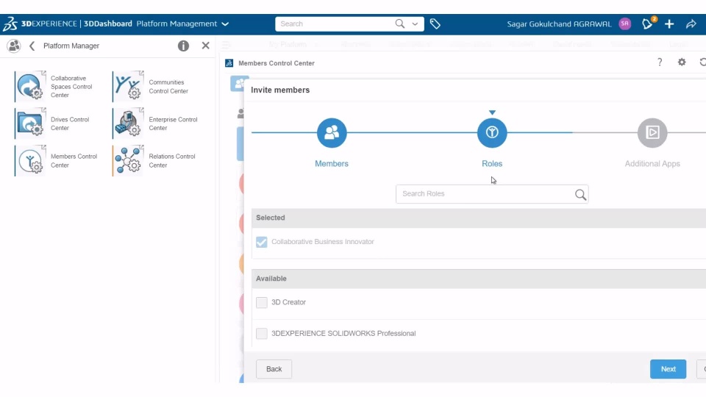Open Drives Control Center app
This screenshot has height=397, width=706.
pos(31,124)
